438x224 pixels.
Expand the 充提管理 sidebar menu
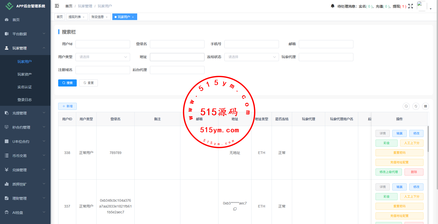[25, 113]
